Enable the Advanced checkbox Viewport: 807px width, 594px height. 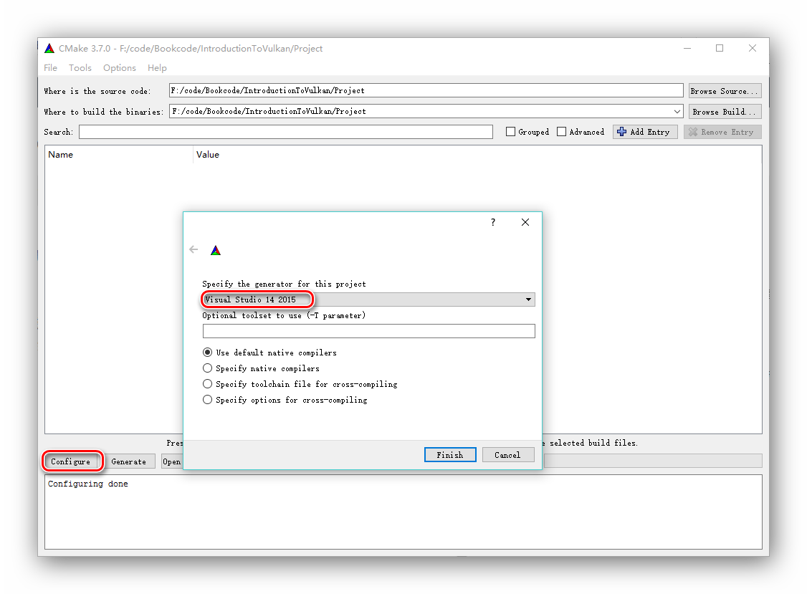(x=561, y=132)
